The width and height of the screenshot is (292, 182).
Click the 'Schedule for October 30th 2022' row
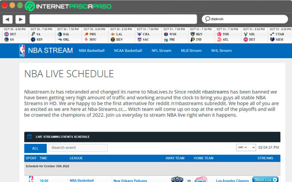click(152, 169)
